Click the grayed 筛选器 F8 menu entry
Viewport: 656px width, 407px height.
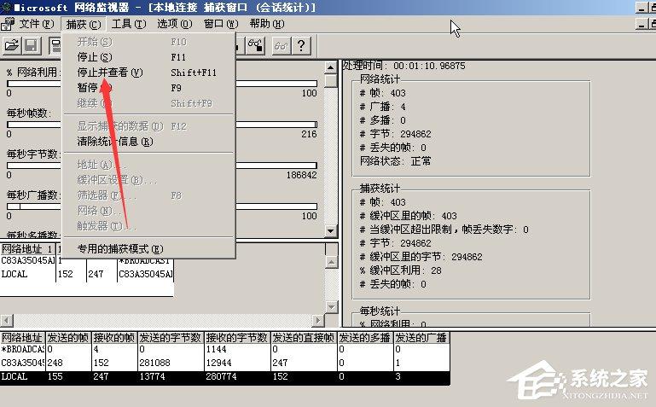click(x=148, y=195)
